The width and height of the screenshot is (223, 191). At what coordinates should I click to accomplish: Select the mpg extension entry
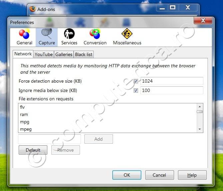pos(108,122)
